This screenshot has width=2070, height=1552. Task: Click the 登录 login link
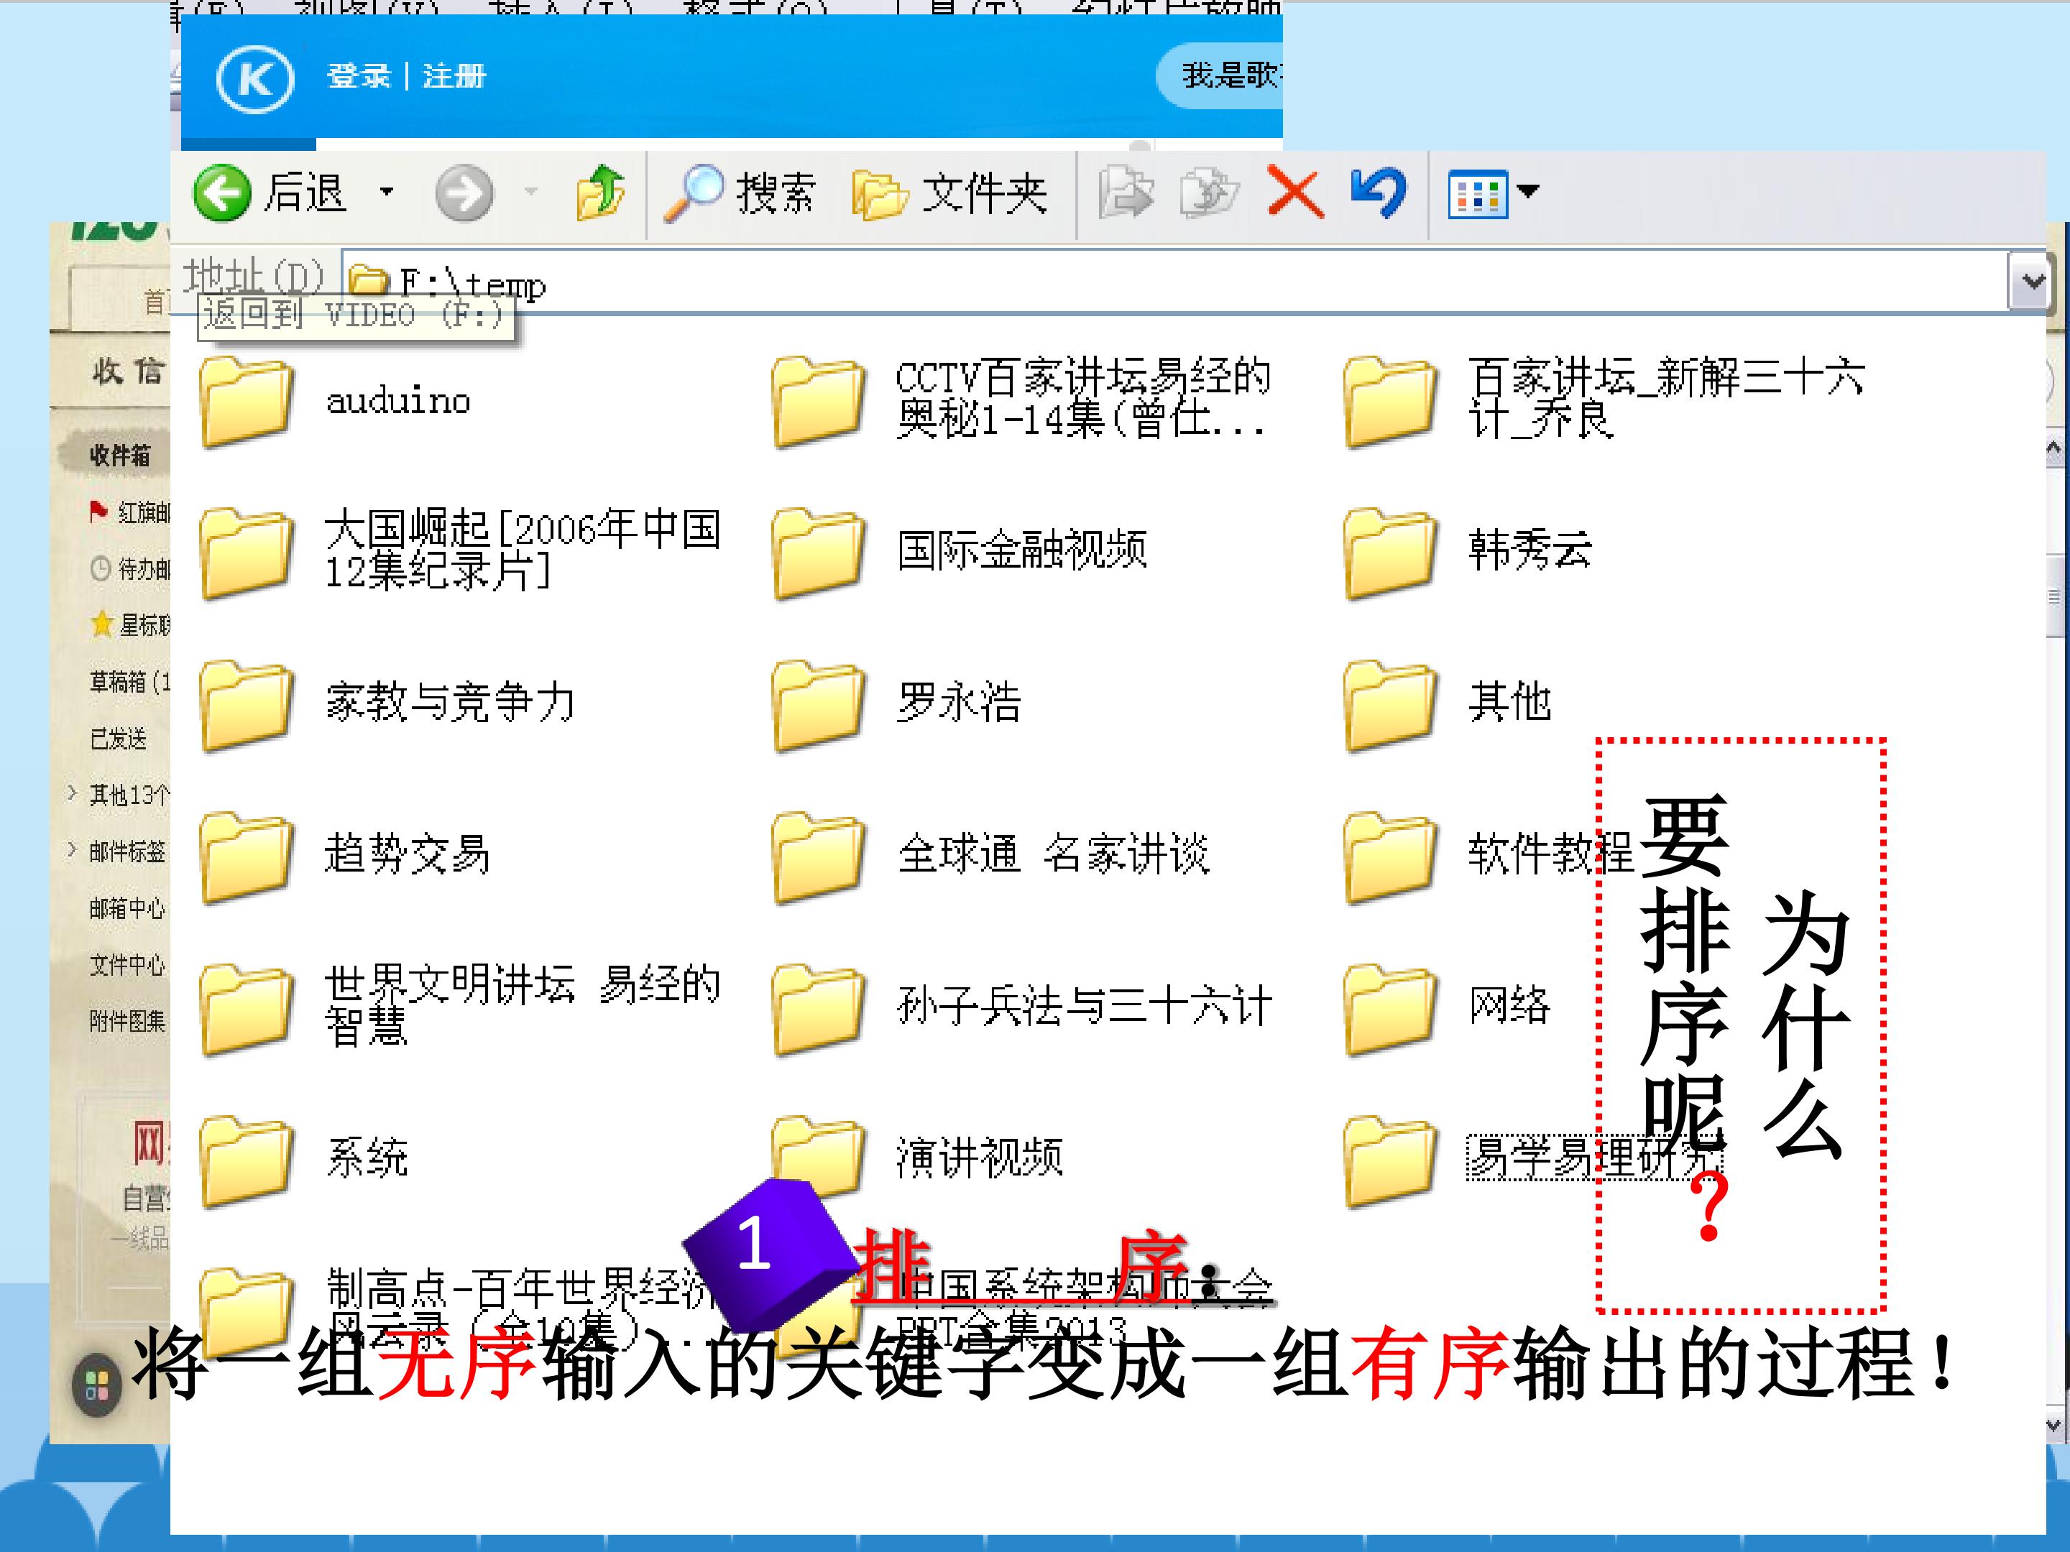[x=359, y=75]
